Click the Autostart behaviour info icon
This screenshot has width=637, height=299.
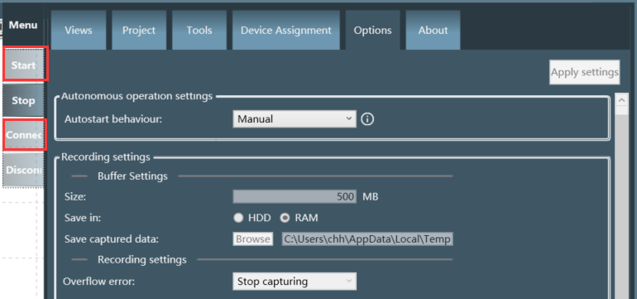[367, 119]
